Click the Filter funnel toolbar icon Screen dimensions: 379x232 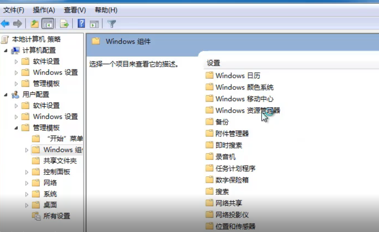pyautogui.click(x=112, y=24)
